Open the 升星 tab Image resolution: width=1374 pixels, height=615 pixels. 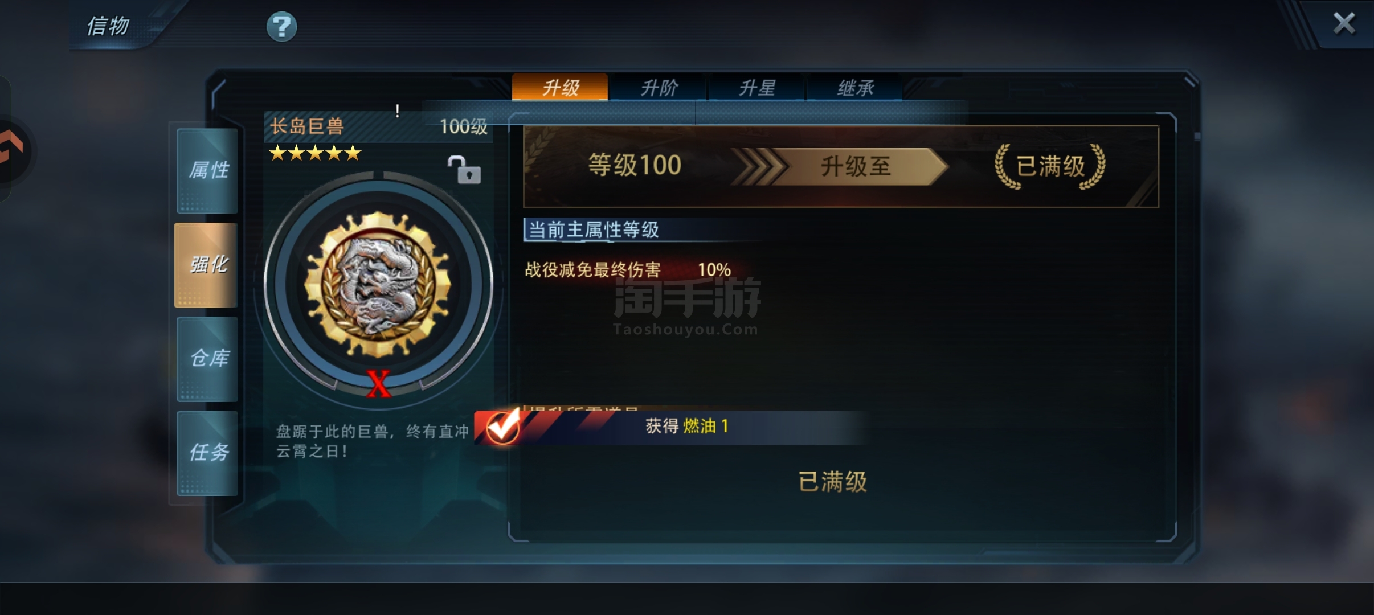click(x=756, y=87)
